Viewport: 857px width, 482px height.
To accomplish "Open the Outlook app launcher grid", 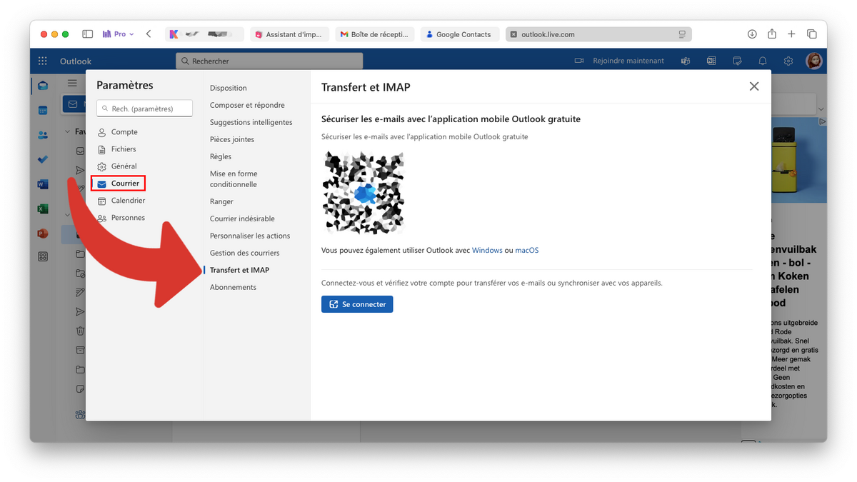I will coord(43,61).
